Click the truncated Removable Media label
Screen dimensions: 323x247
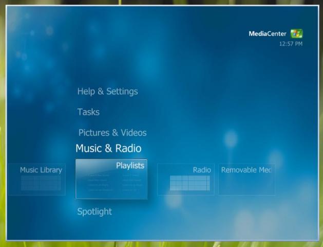tap(245, 170)
